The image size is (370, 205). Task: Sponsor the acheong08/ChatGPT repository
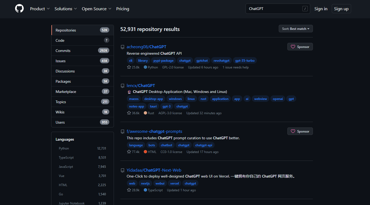[300, 47]
